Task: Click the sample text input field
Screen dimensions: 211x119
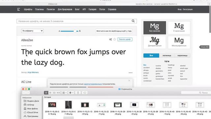Action: (114, 31)
